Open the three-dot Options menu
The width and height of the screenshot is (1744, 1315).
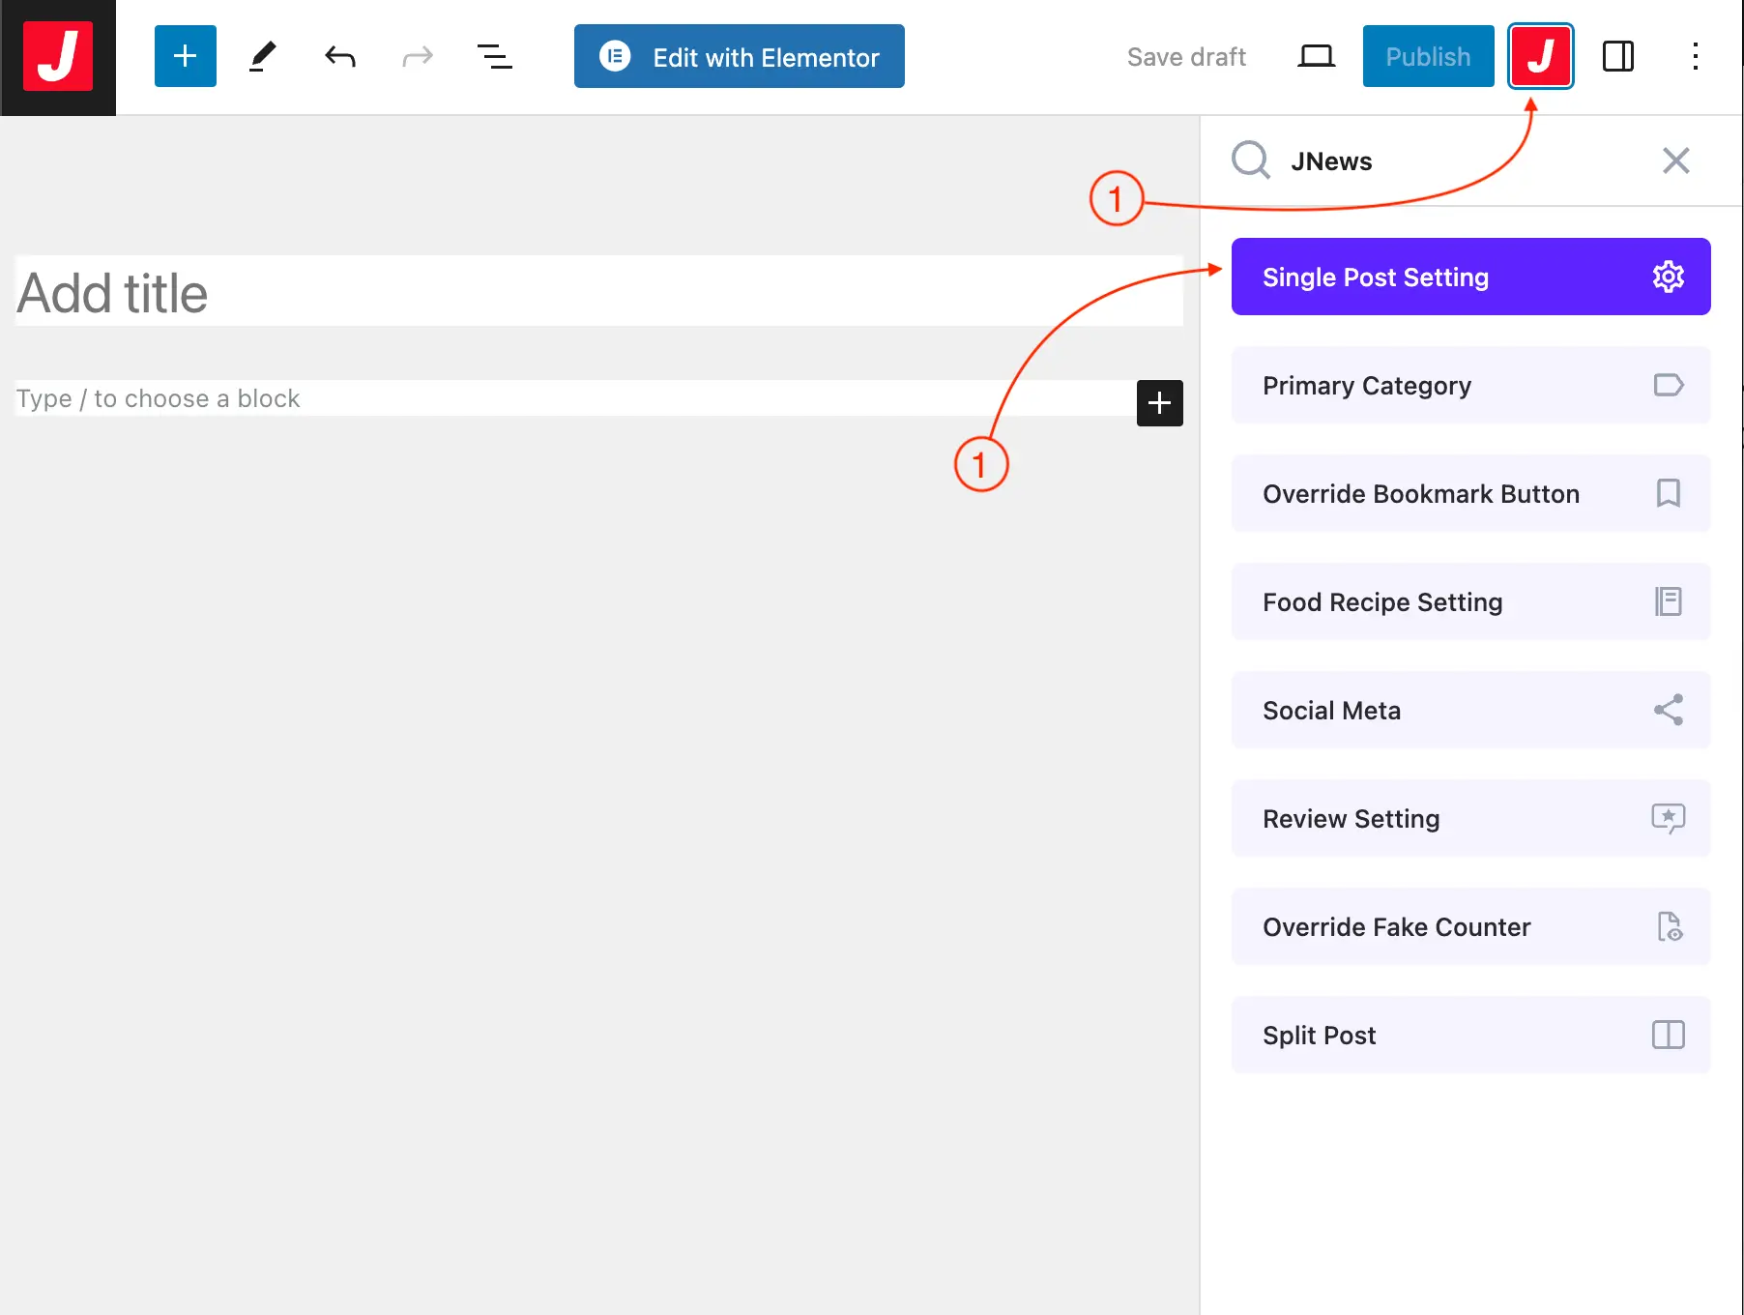click(1695, 57)
